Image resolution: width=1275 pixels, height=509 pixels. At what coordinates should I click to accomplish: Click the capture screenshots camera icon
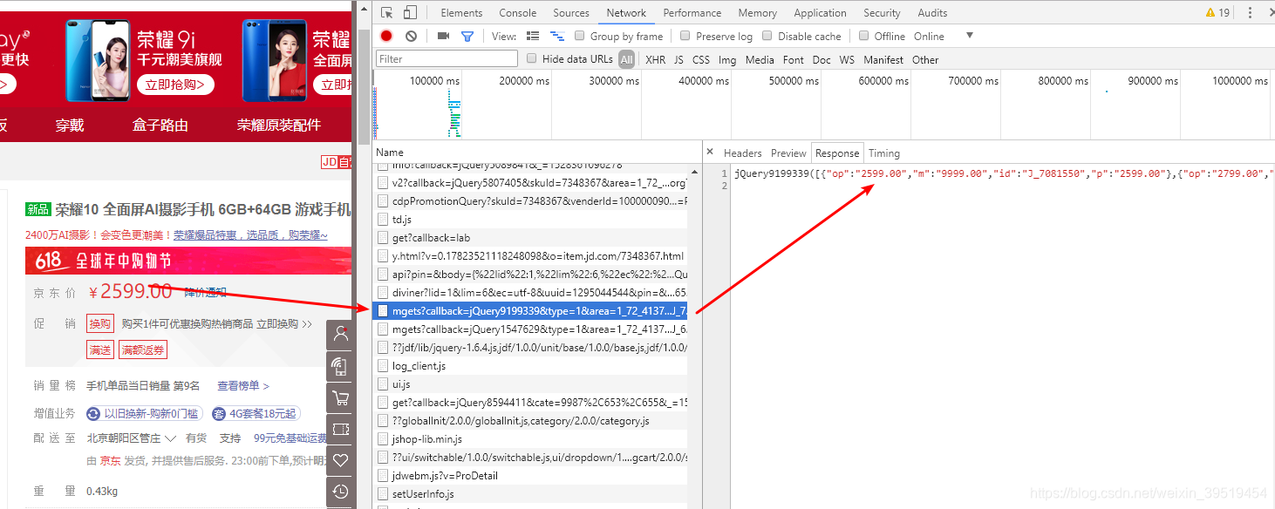click(443, 36)
